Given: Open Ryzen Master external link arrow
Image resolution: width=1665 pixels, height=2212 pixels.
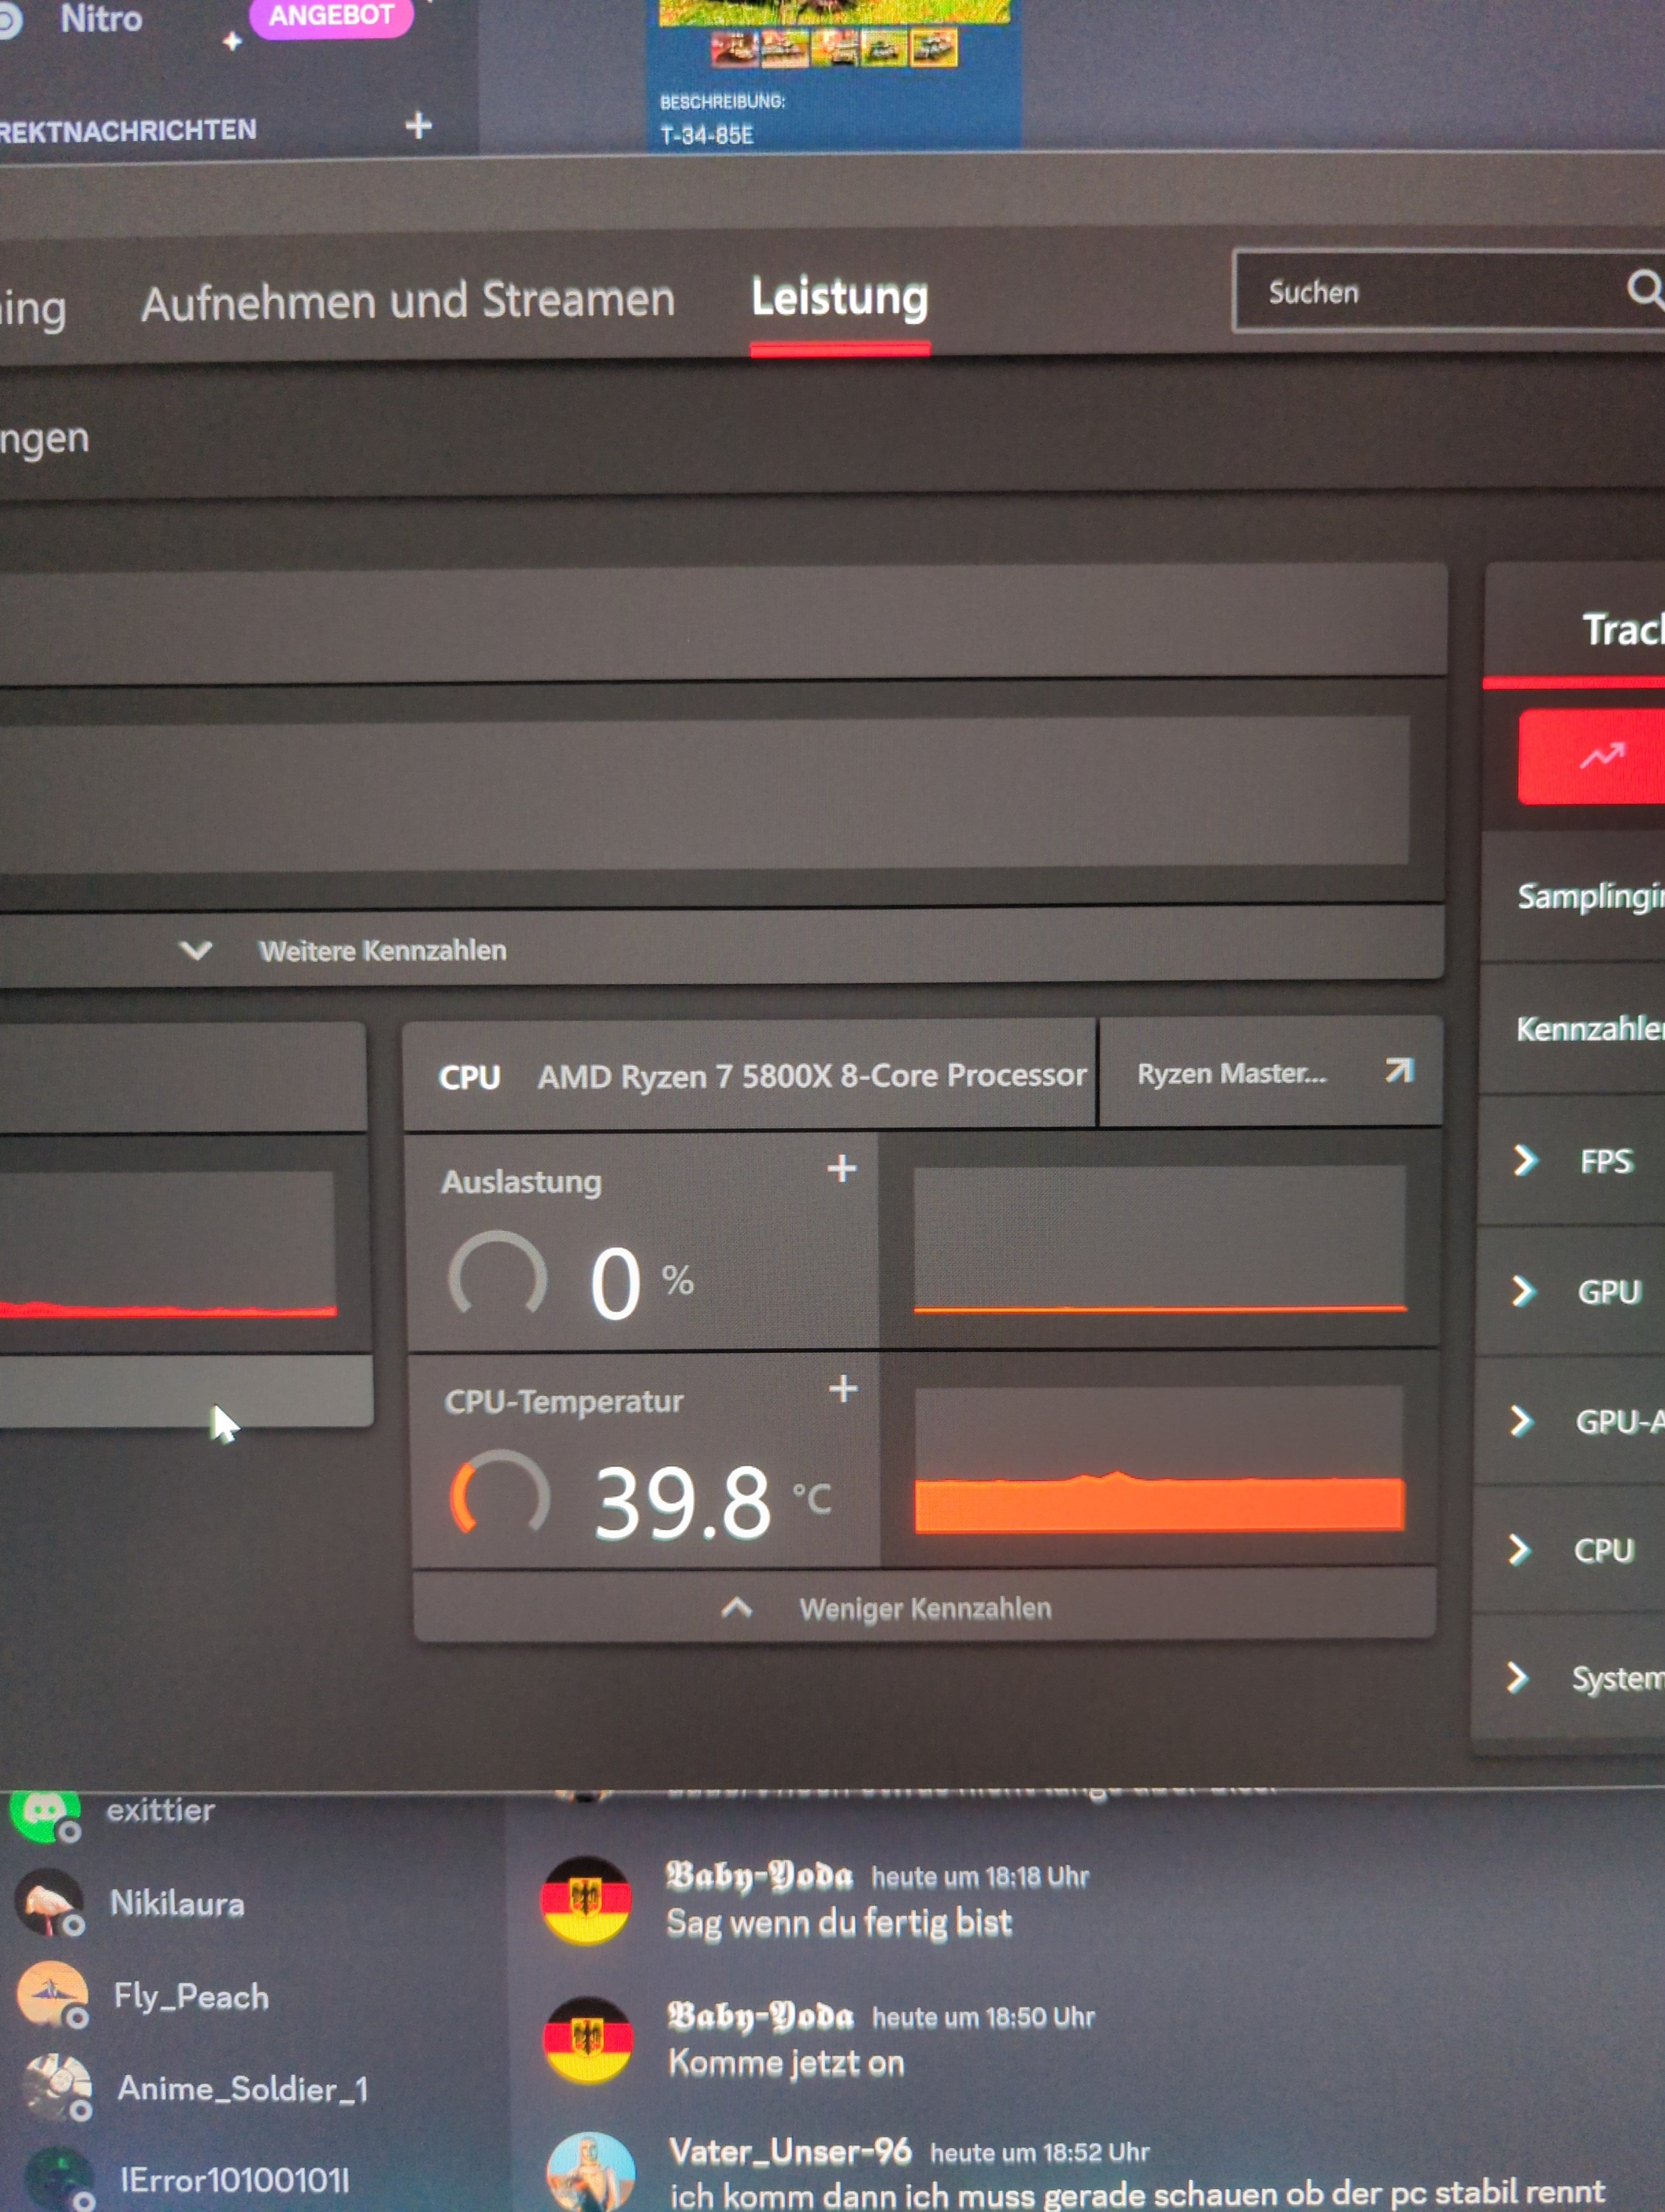Looking at the screenshot, I should click(x=1399, y=1071).
